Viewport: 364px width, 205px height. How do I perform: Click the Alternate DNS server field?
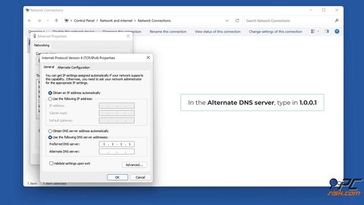pyautogui.click(x=117, y=151)
